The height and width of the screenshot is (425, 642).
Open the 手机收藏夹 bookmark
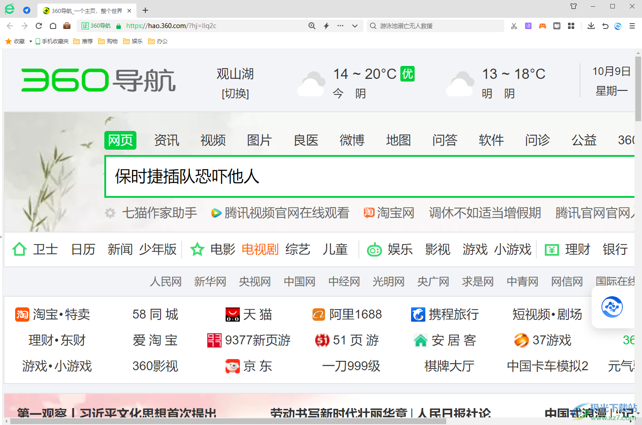pos(52,41)
